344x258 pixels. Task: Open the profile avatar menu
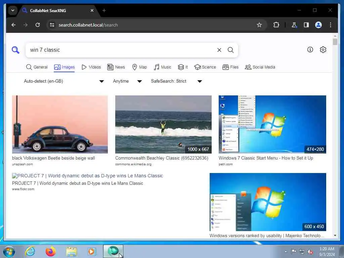318,25
